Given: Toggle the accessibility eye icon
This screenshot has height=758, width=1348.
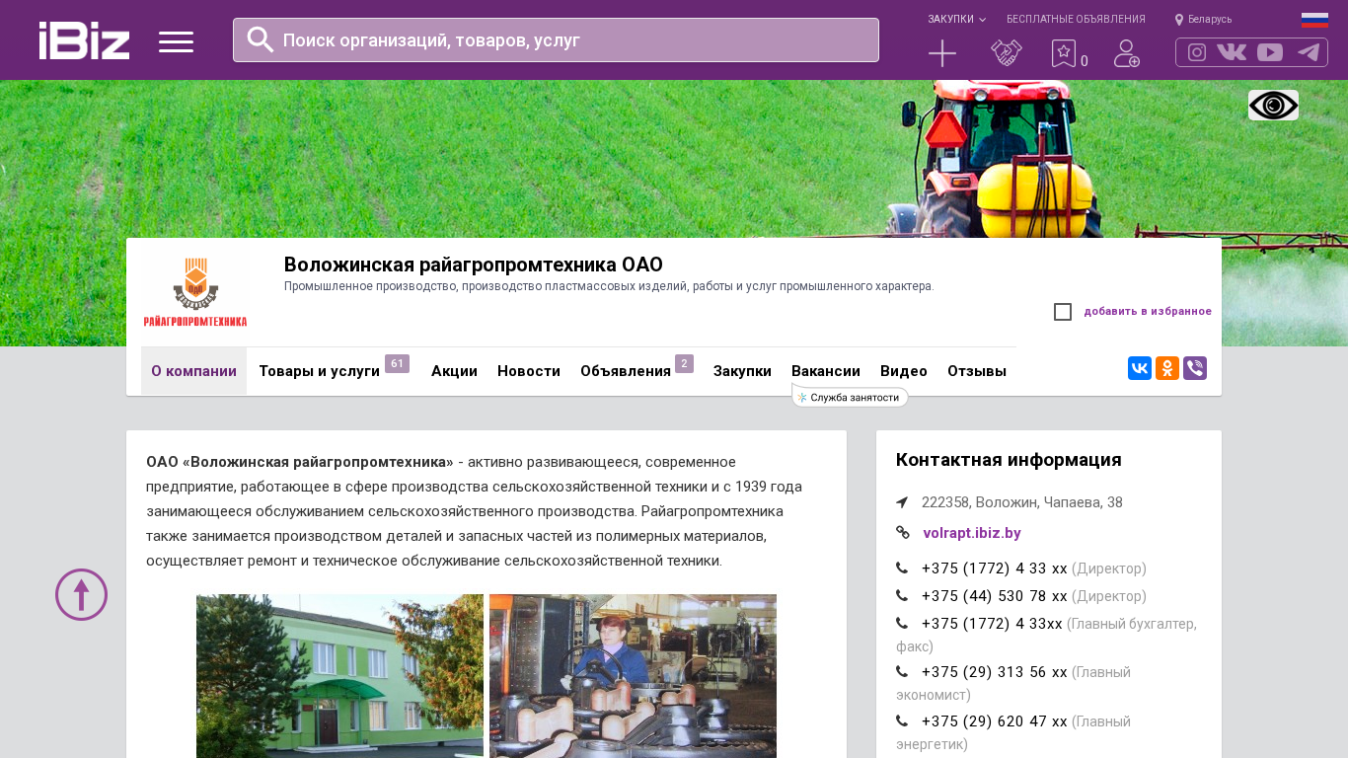Looking at the screenshot, I should [1273, 106].
